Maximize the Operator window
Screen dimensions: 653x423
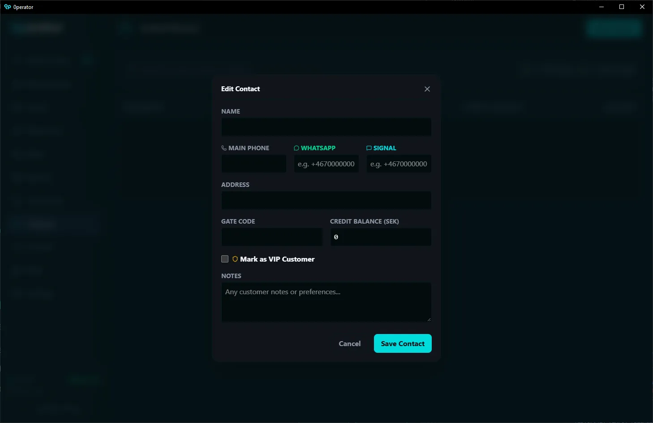click(622, 7)
